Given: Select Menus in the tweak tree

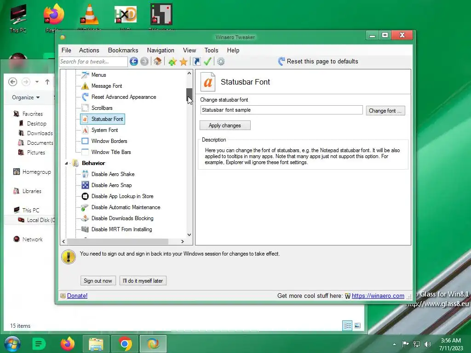Looking at the screenshot, I should point(99,75).
